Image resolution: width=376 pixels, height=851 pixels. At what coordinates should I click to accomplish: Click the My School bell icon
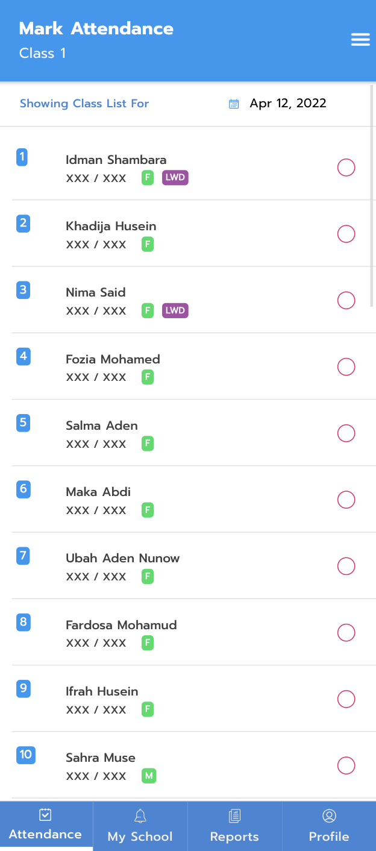click(140, 816)
